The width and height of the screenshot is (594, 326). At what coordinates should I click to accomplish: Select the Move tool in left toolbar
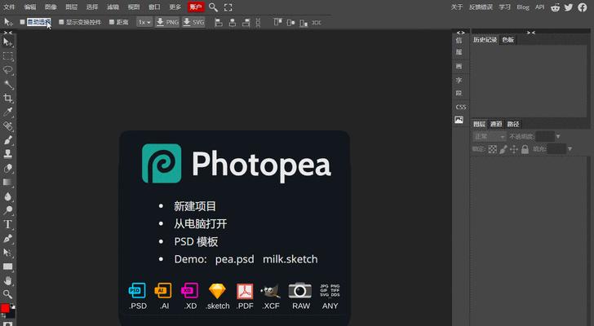7,42
